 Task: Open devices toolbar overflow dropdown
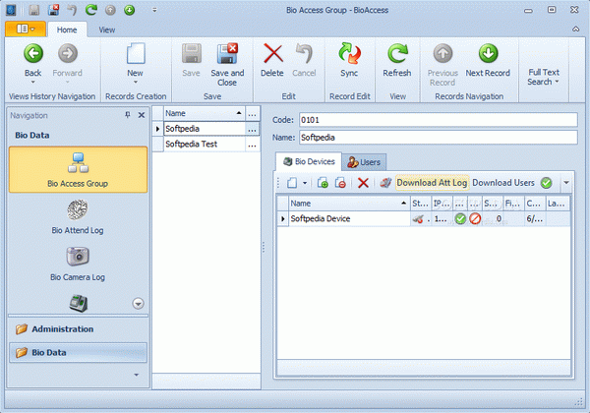(x=566, y=183)
